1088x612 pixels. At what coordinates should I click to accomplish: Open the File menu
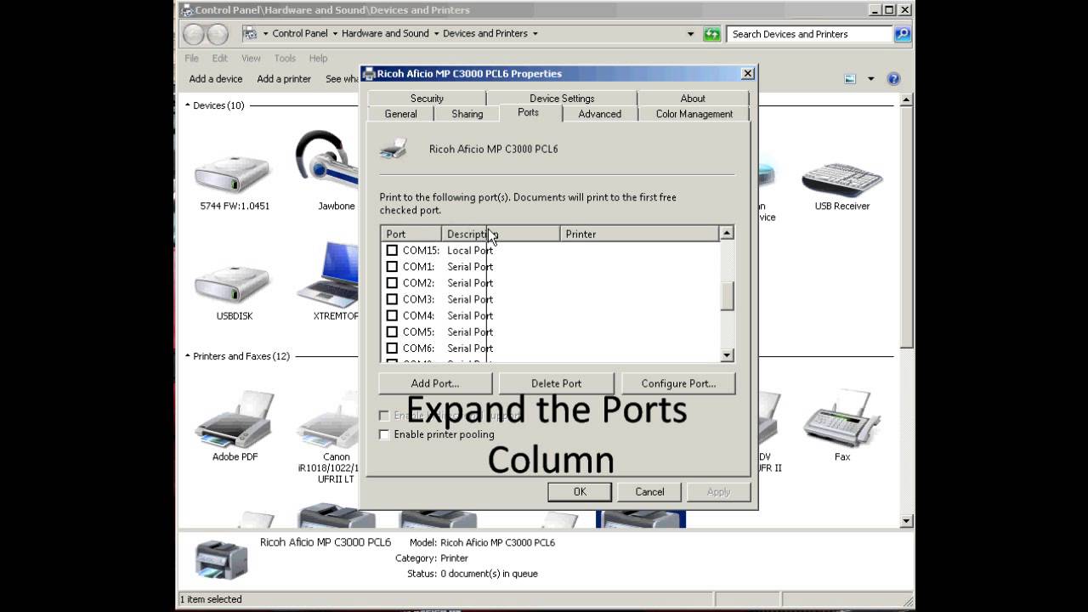[x=192, y=59]
